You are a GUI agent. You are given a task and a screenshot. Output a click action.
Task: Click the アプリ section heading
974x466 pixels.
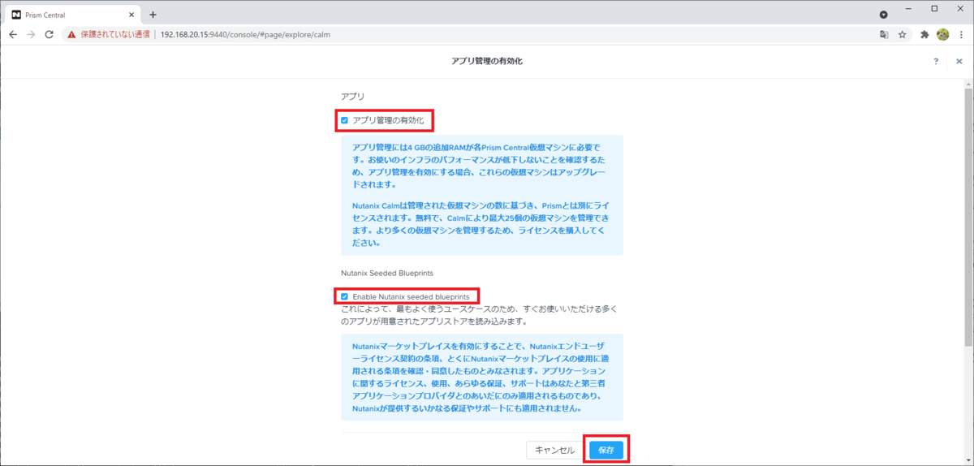[x=353, y=97]
